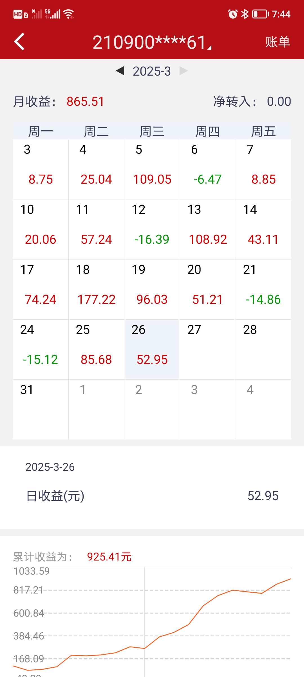The image size is (304, 677).
Task: Open 账单 bill page
Action: tap(278, 42)
